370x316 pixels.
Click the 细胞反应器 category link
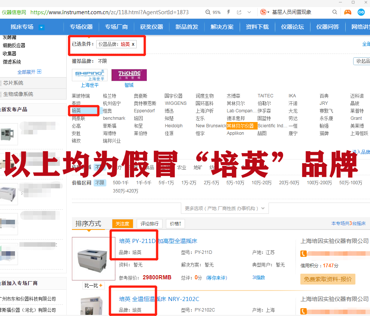click(14, 45)
